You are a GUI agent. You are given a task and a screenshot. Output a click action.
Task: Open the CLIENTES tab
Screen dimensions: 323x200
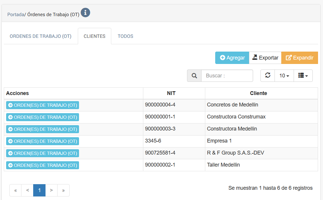click(x=95, y=36)
